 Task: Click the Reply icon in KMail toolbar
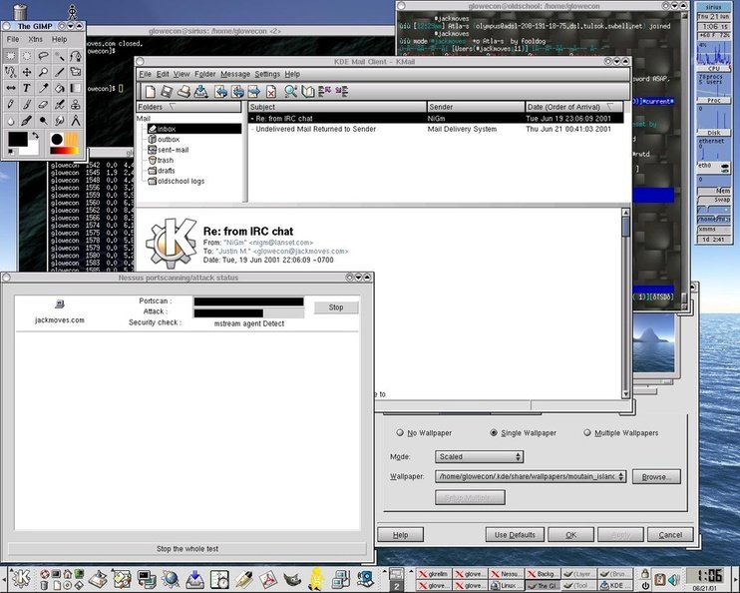coord(220,91)
